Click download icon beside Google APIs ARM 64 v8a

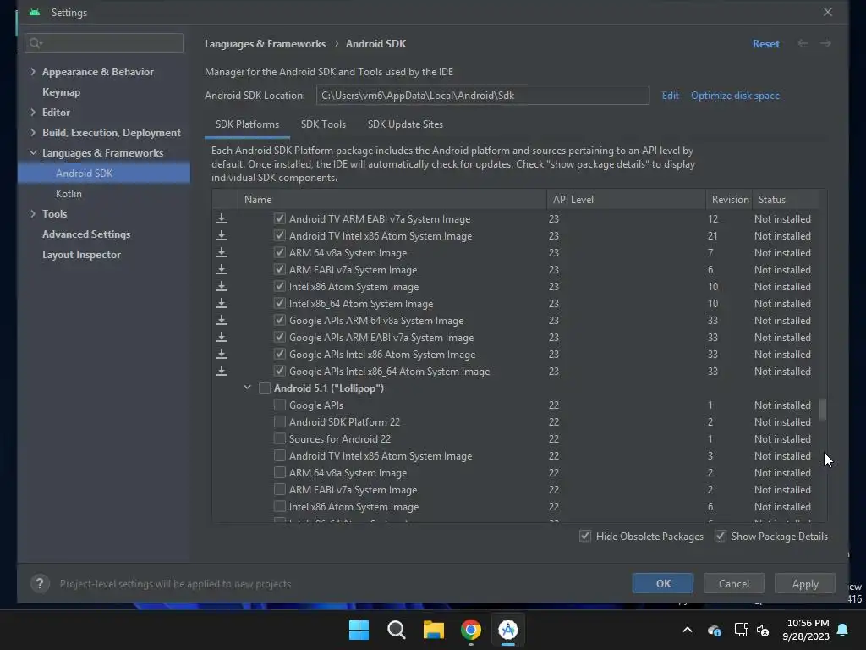222,321
